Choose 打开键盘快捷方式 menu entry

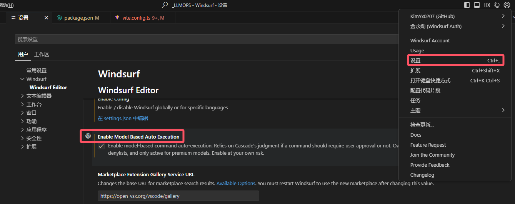(x=455, y=80)
